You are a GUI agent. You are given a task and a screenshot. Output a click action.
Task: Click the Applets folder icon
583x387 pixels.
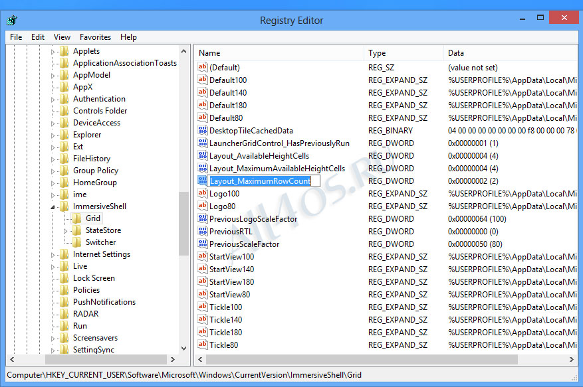pos(64,51)
